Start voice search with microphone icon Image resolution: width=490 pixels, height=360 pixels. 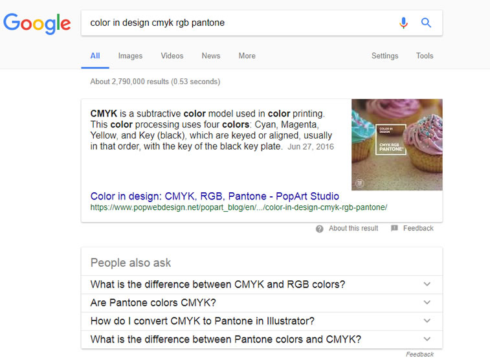click(x=403, y=23)
